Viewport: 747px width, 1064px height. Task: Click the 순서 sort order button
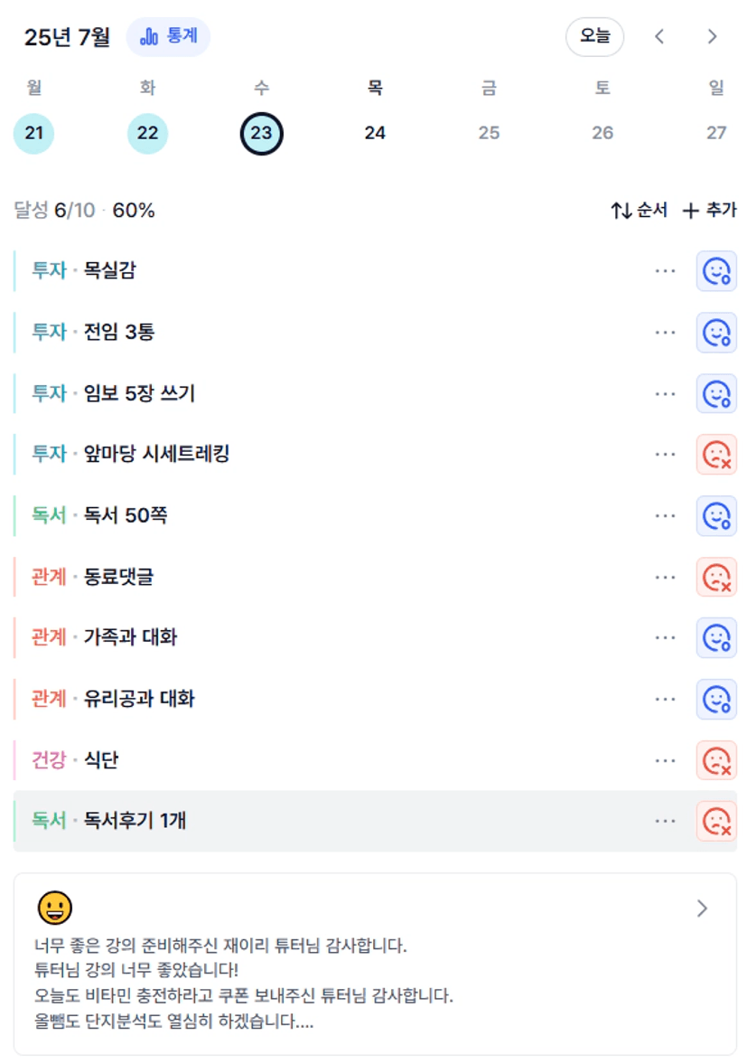click(640, 211)
